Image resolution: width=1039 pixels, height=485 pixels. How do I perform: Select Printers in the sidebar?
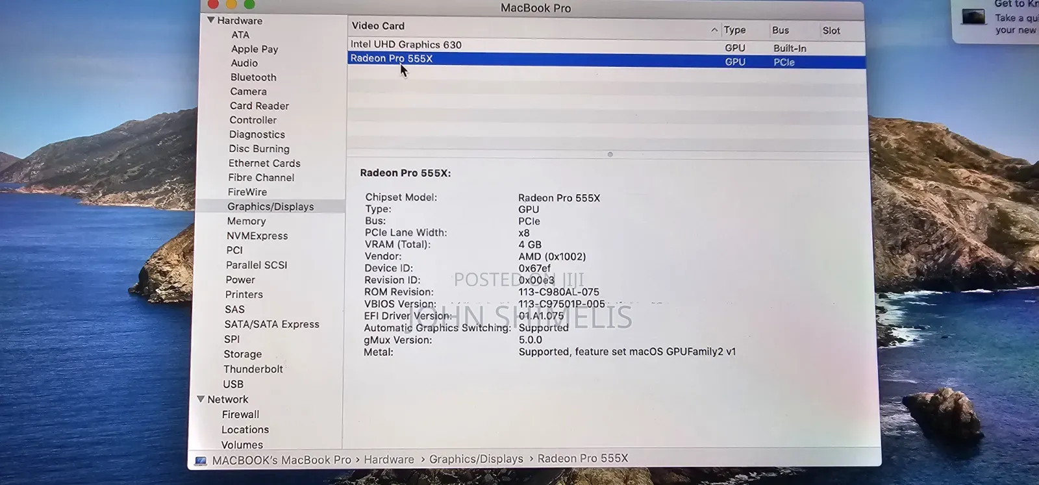click(244, 295)
